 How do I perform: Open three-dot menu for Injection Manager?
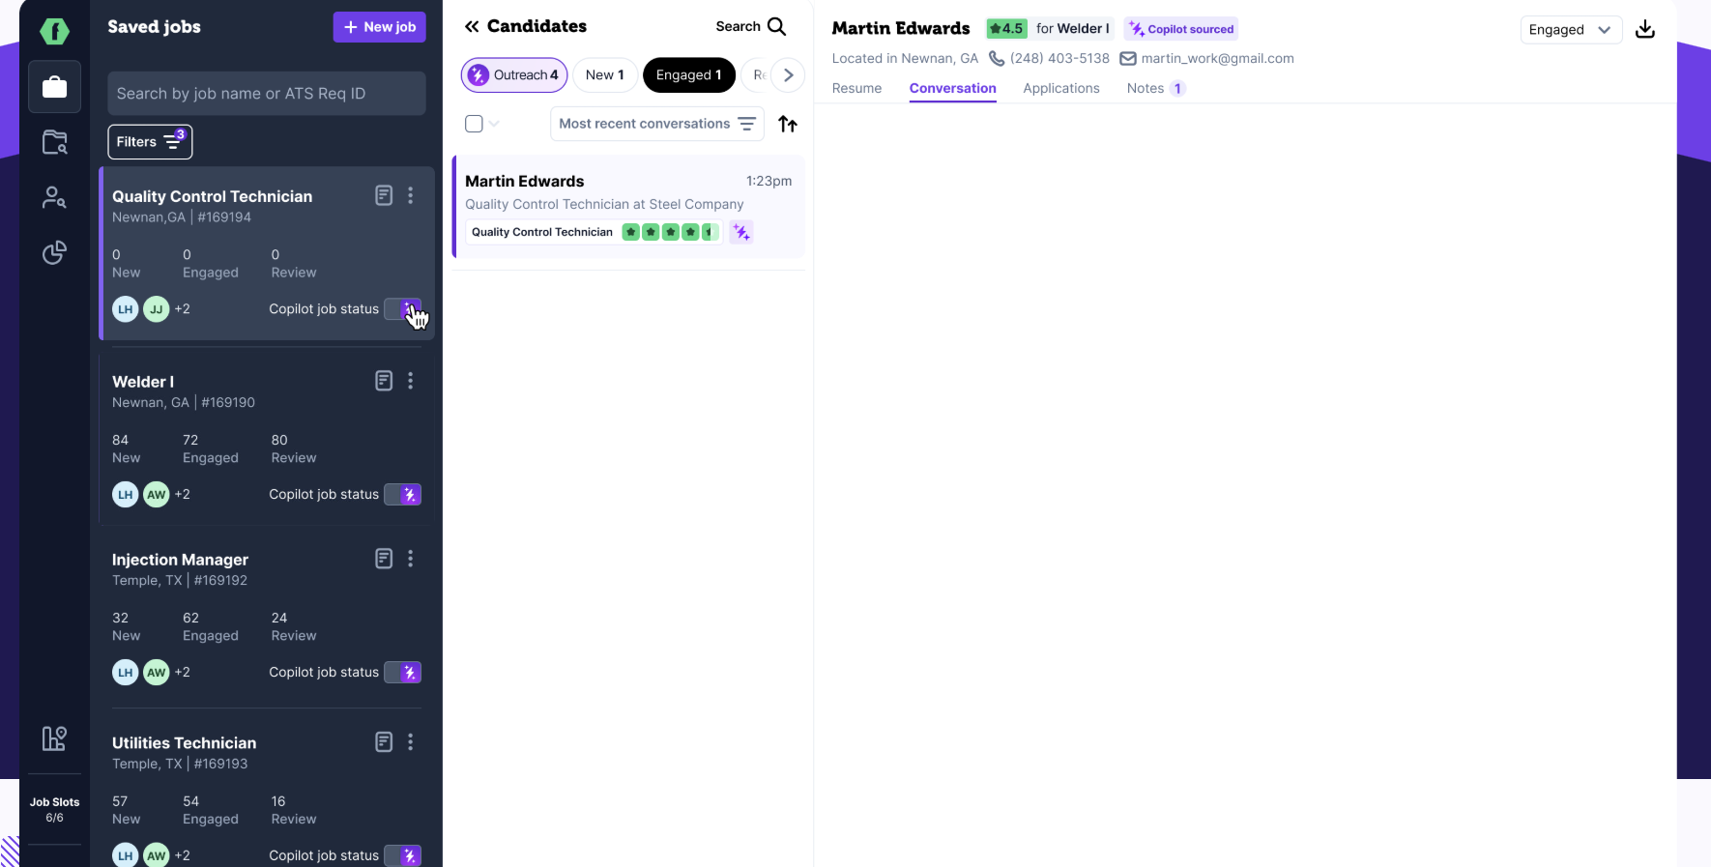pos(411,559)
